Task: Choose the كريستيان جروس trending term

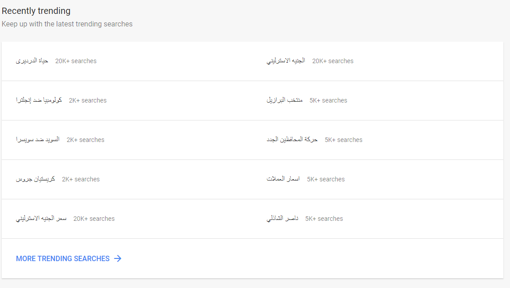Action: (35, 179)
